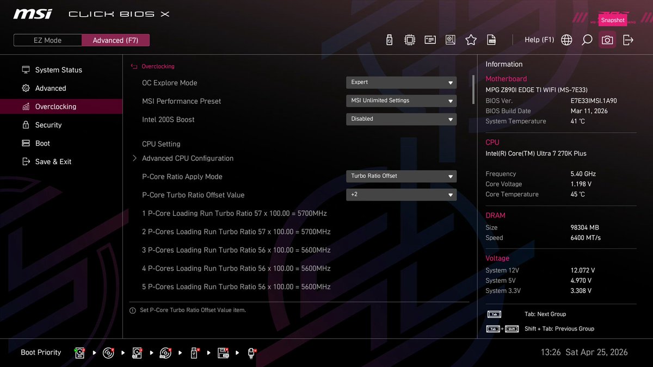This screenshot has width=653, height=367.
Task: Open Favorites star icon
Action: [x=471, y=40]
